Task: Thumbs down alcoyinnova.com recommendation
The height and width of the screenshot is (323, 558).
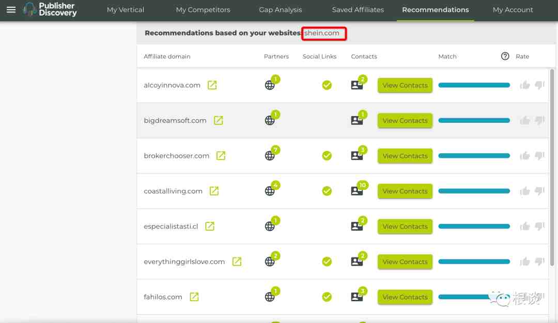Action: [539, 85]
